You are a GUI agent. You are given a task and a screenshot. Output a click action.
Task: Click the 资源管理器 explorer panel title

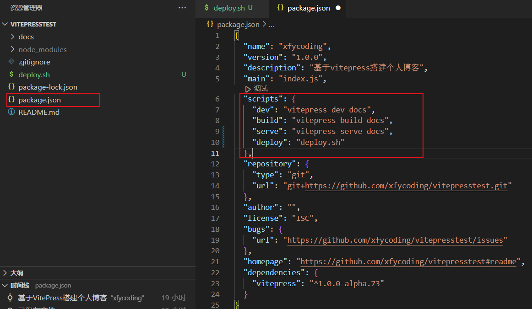tap(26, 8)
